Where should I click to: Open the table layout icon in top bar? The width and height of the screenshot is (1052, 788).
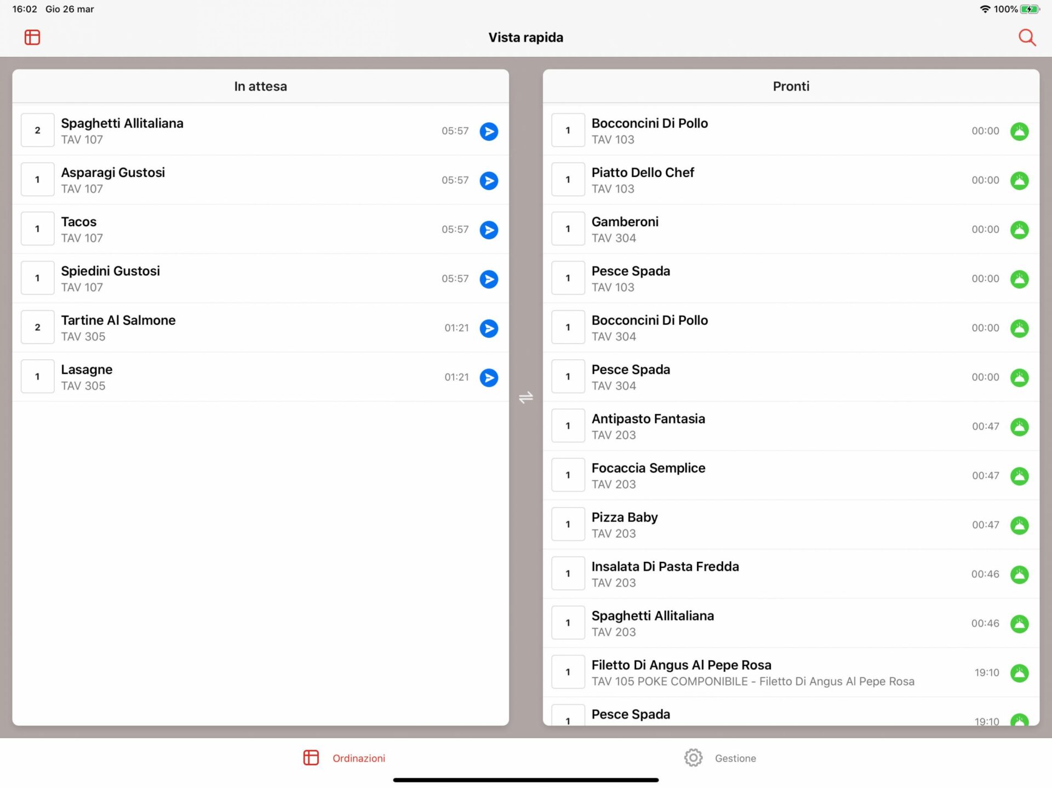point(32,37)
